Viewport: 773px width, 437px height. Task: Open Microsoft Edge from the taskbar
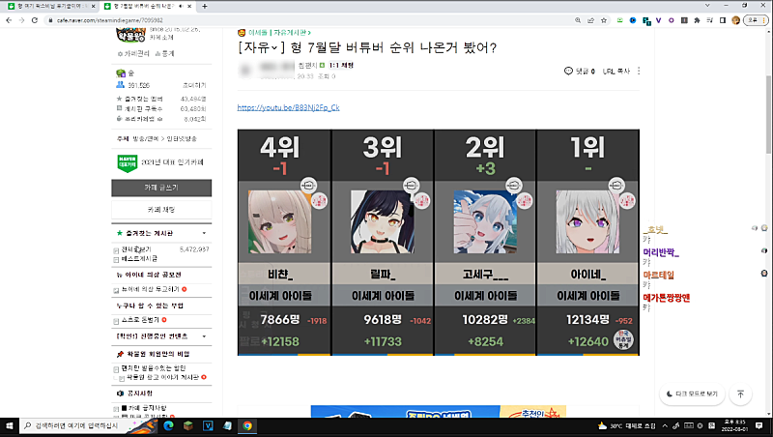[168, 425]
